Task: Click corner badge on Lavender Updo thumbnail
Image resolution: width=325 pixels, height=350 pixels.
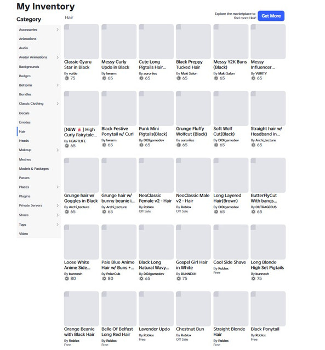Action: tap(141, 294)
